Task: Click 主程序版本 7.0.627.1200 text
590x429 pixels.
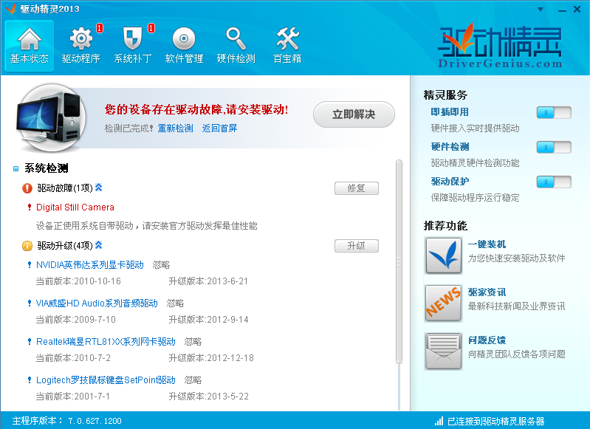Action: pos(66,421)
